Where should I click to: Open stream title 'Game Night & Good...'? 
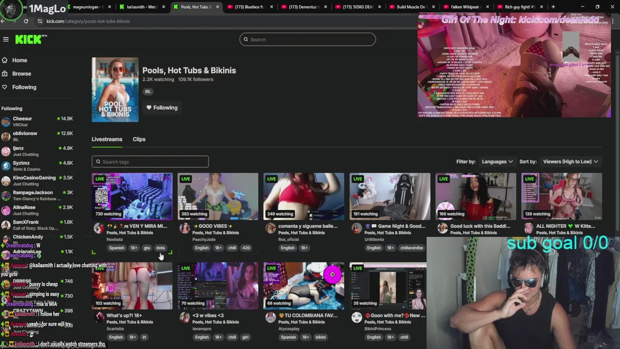coord(395,226)
